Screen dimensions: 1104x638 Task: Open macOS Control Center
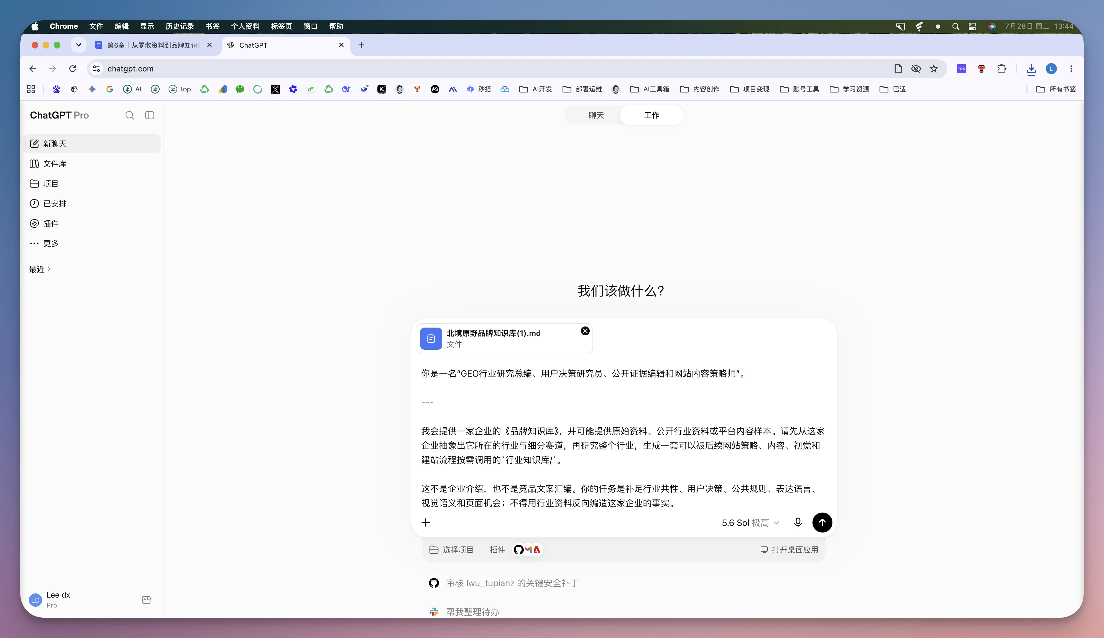(972, 26)
